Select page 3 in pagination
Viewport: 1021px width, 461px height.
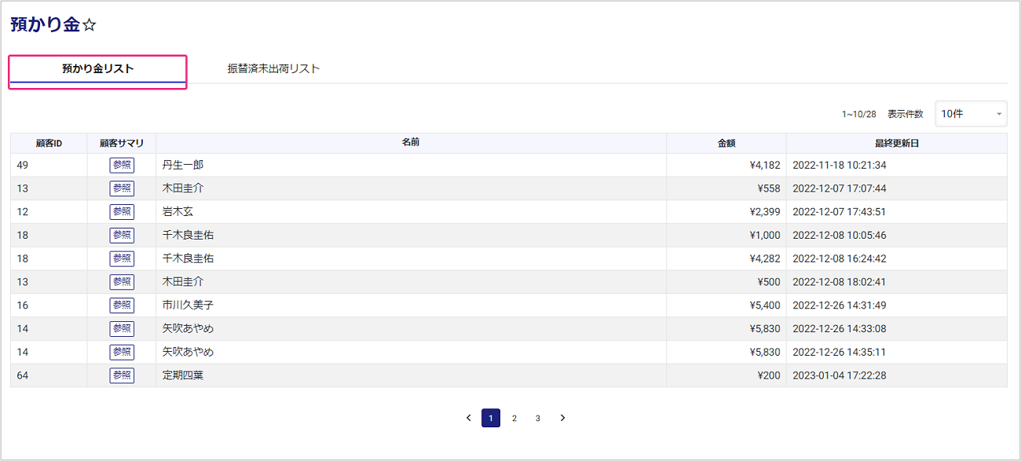click(538, 418)
